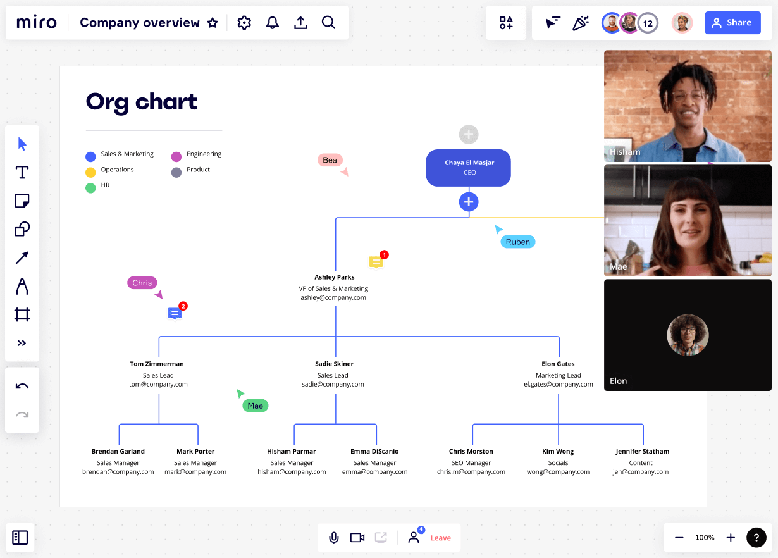Click the Engineering purple legend dot
The width and height of the screenshot is (778, 558).
tap(176, 156)
